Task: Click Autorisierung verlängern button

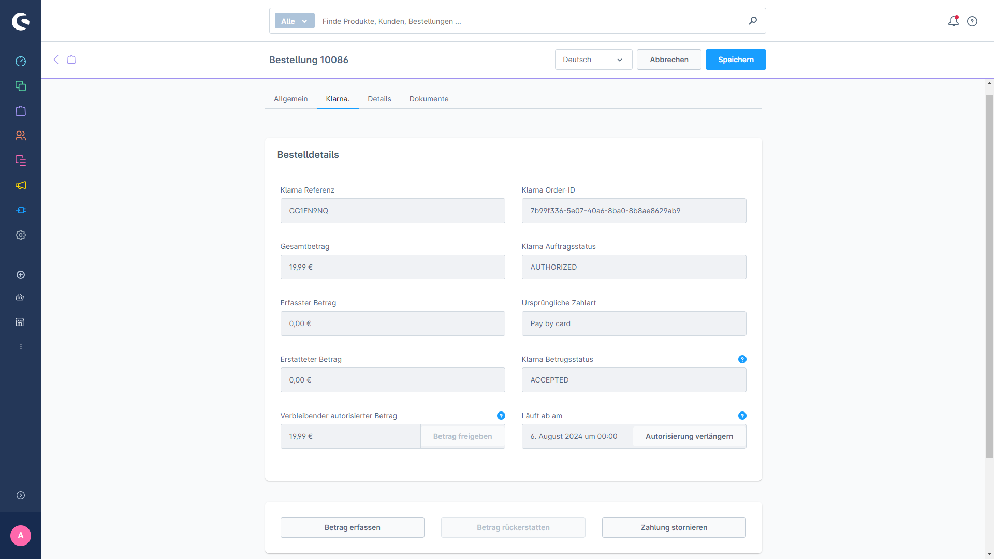Action: [689, 436]
